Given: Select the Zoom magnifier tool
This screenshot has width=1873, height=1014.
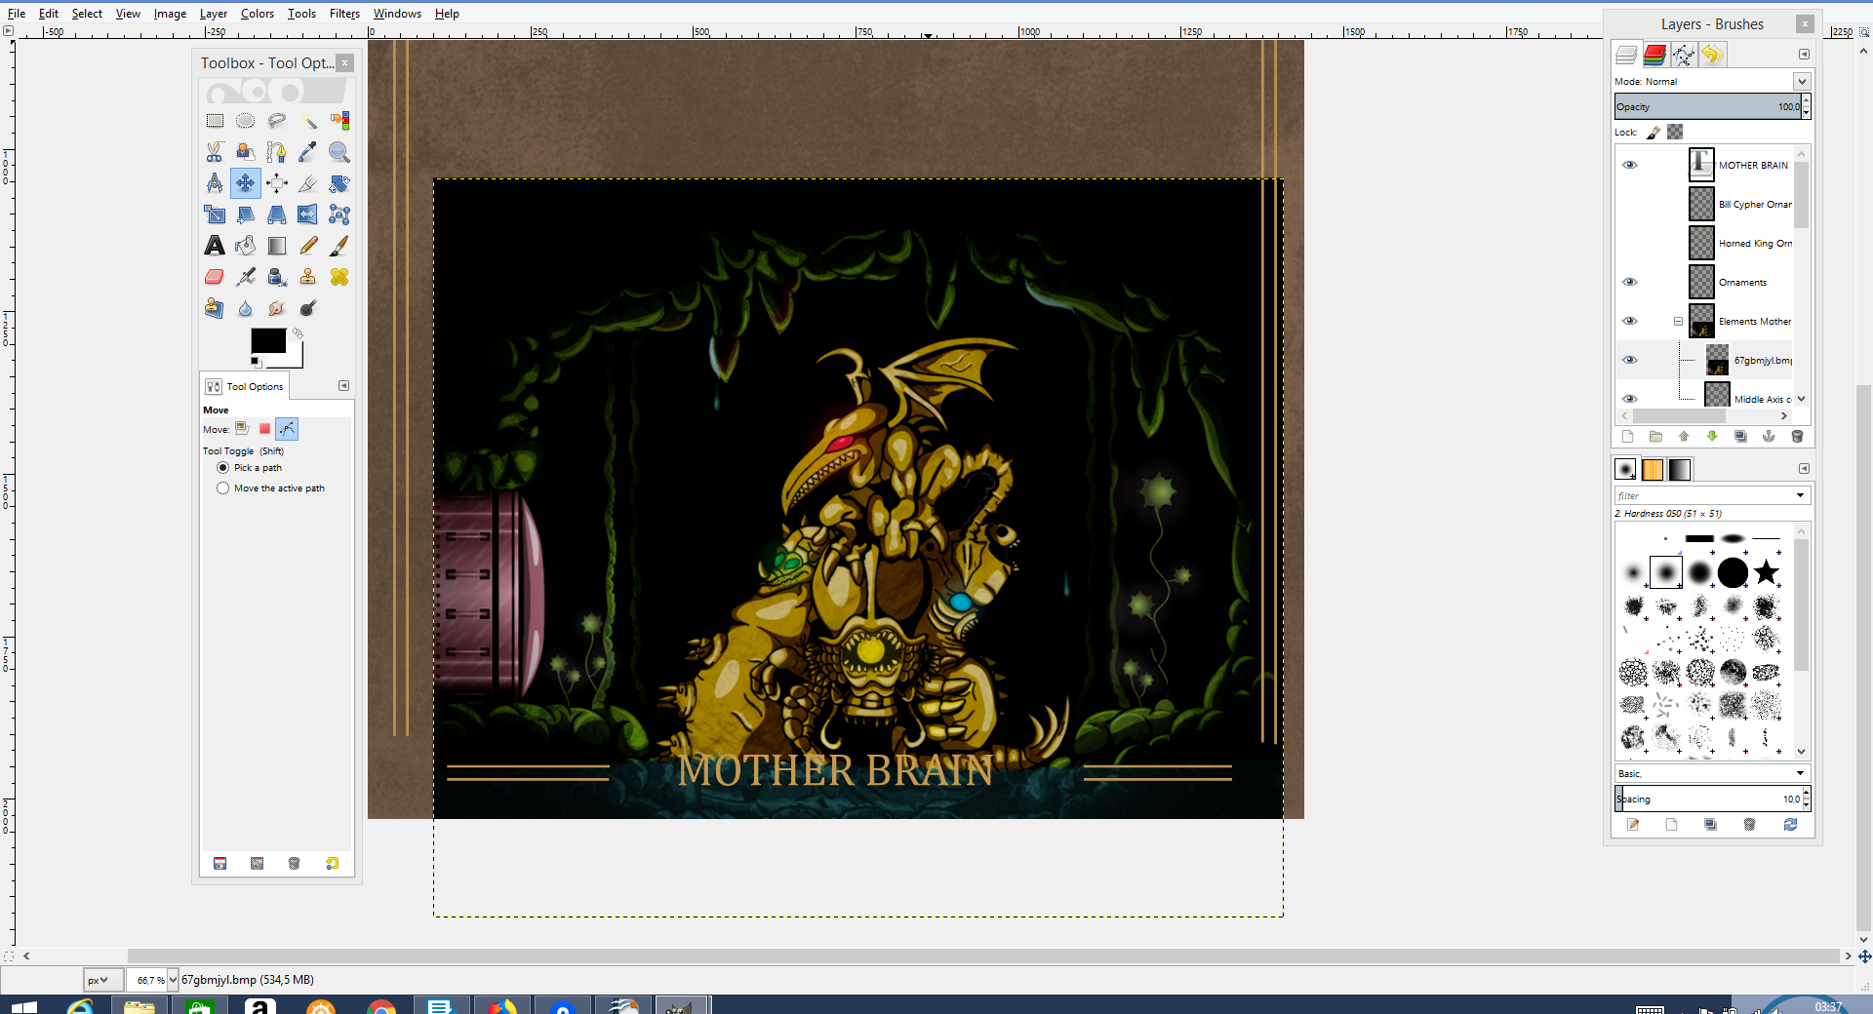Looking at the screenshot, I should pos(339,152).
